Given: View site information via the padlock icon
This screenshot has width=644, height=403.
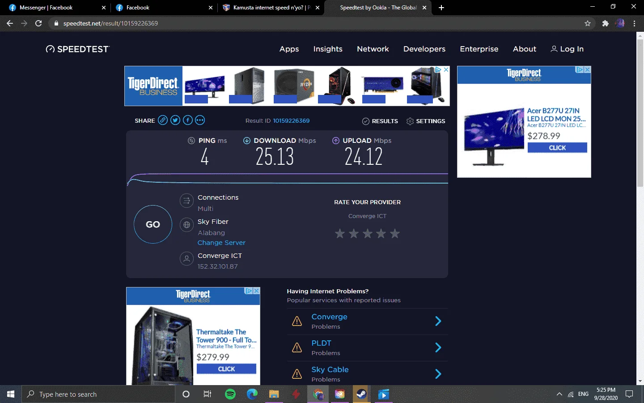Looking at the screenshot, I should (56, 23).
